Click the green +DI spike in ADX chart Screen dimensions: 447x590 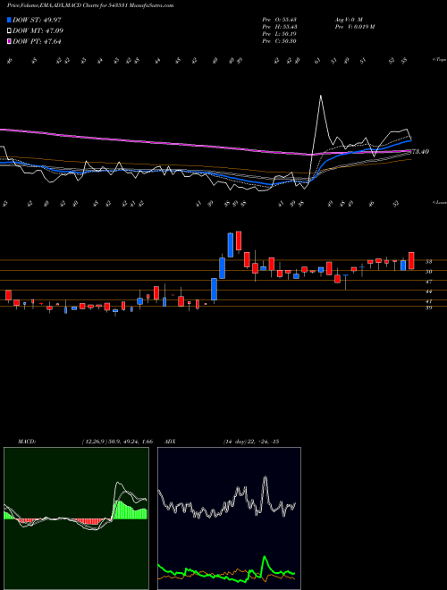point(265,558)
